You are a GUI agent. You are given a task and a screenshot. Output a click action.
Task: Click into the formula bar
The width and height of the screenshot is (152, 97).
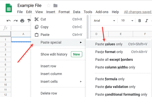21,28
